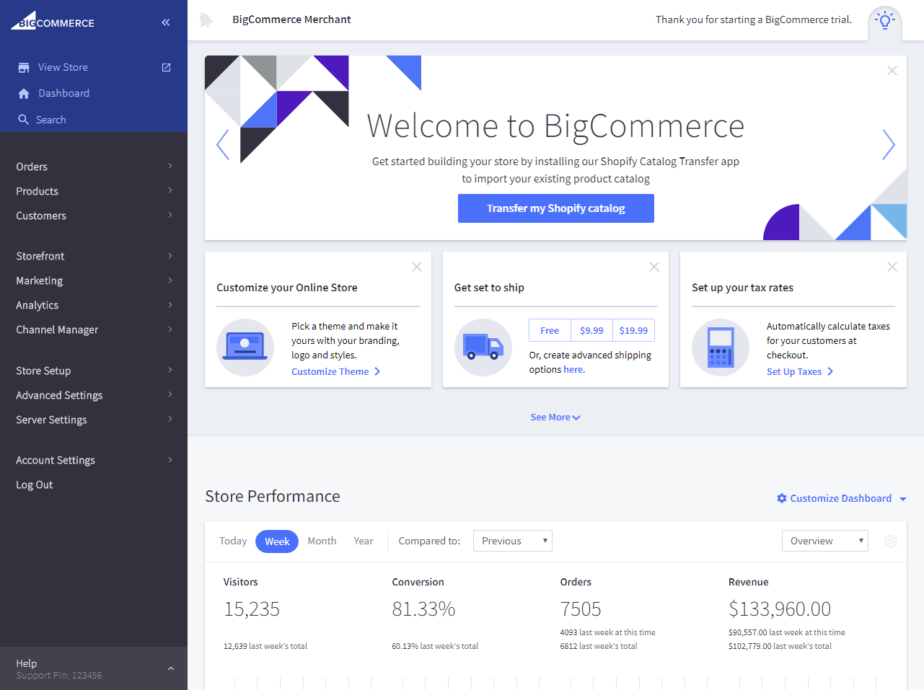Open View Store link in sidebar
Screen dimensions: 924x690
[63, 67]
